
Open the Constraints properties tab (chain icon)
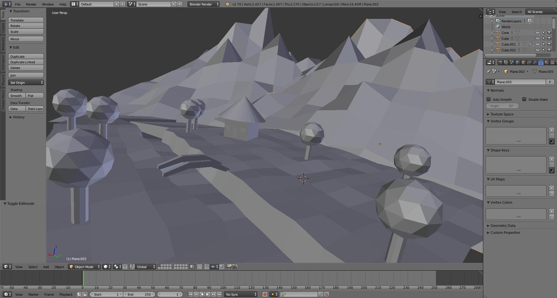point(529,62)
